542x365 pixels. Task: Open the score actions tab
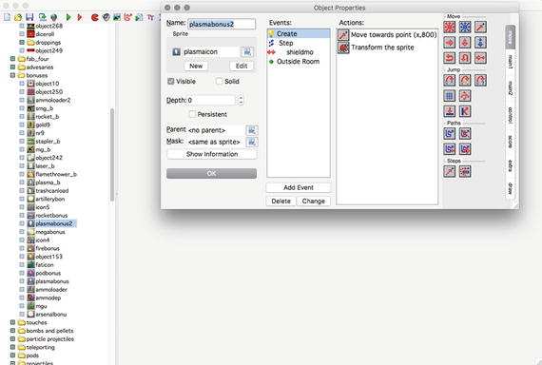click(511, 142)
